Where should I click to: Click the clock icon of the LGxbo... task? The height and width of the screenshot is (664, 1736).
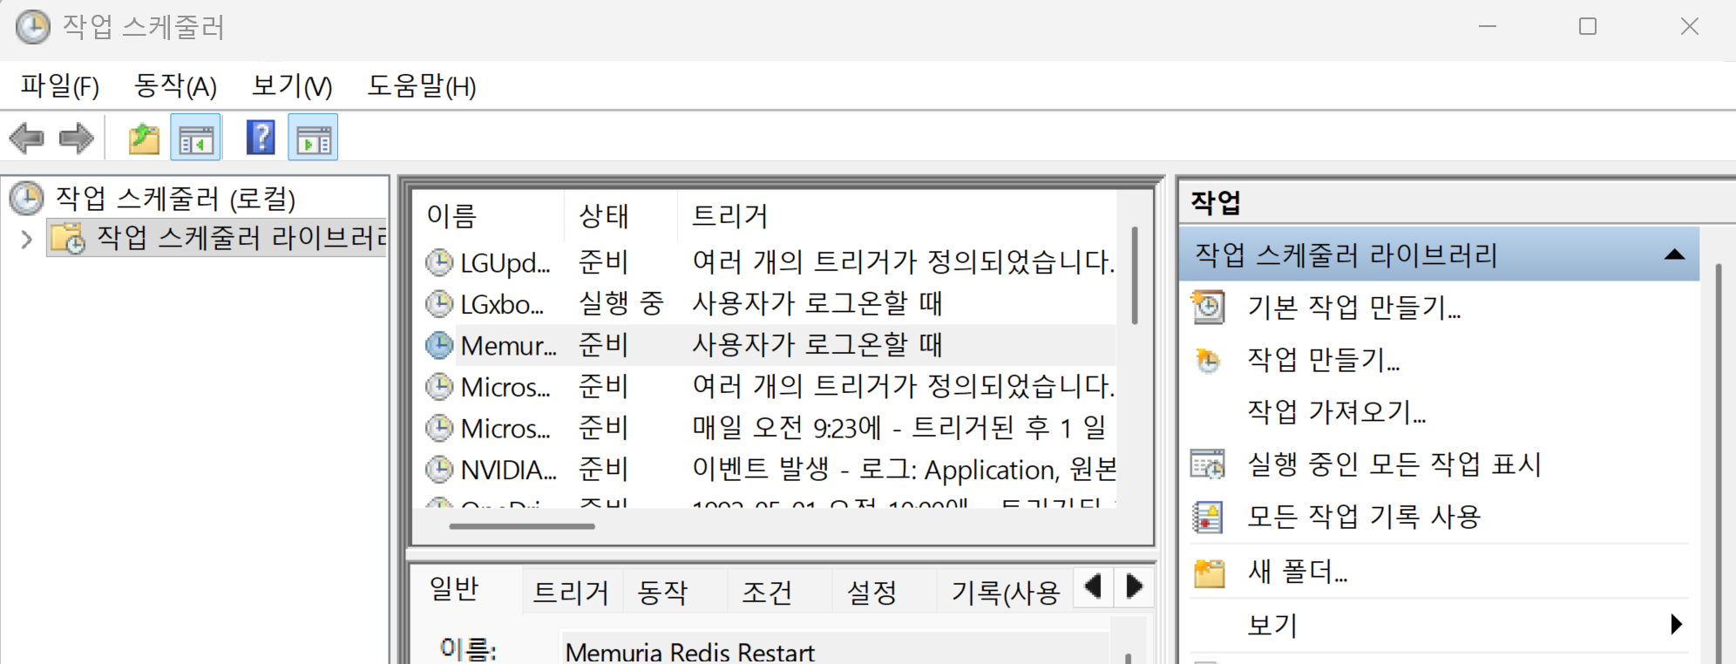[439, 303]
